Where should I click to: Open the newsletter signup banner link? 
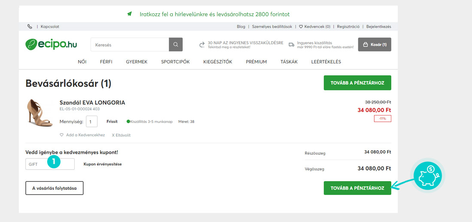click(215, 14)
